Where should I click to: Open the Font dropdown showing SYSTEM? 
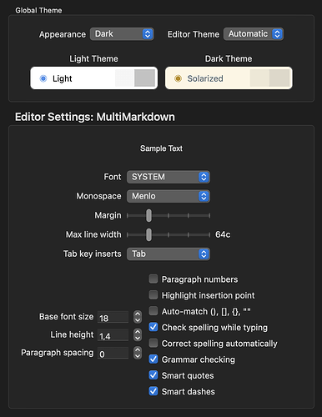[x=169, y=177]
